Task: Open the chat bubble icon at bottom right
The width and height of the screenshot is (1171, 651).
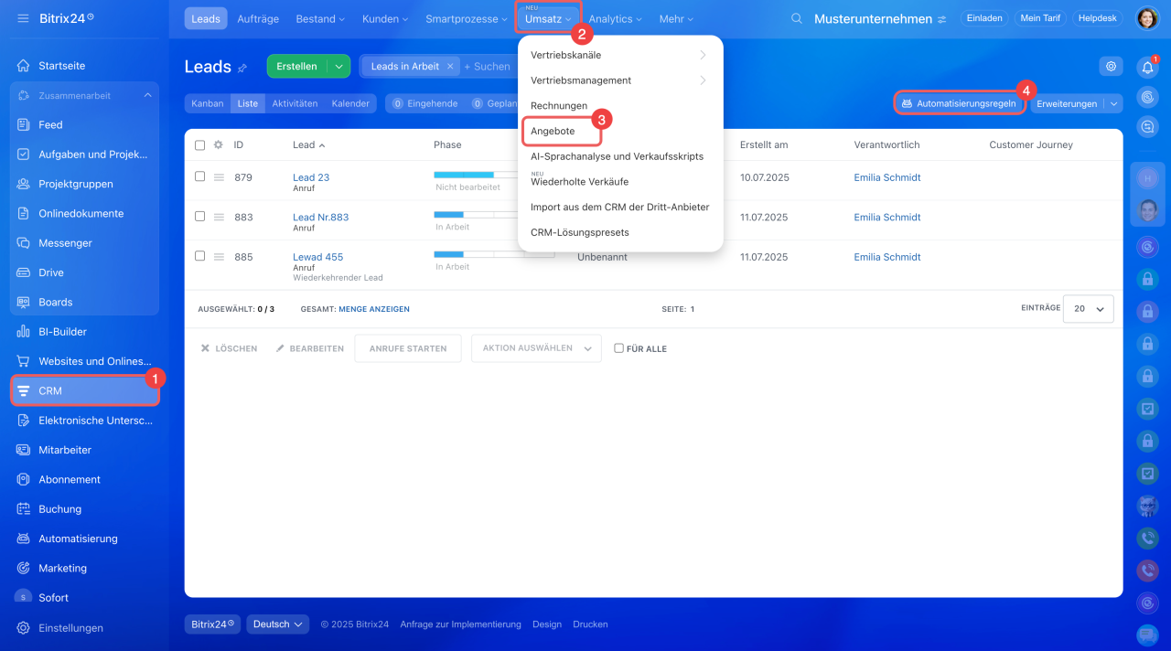Action: pos(1147,634)
